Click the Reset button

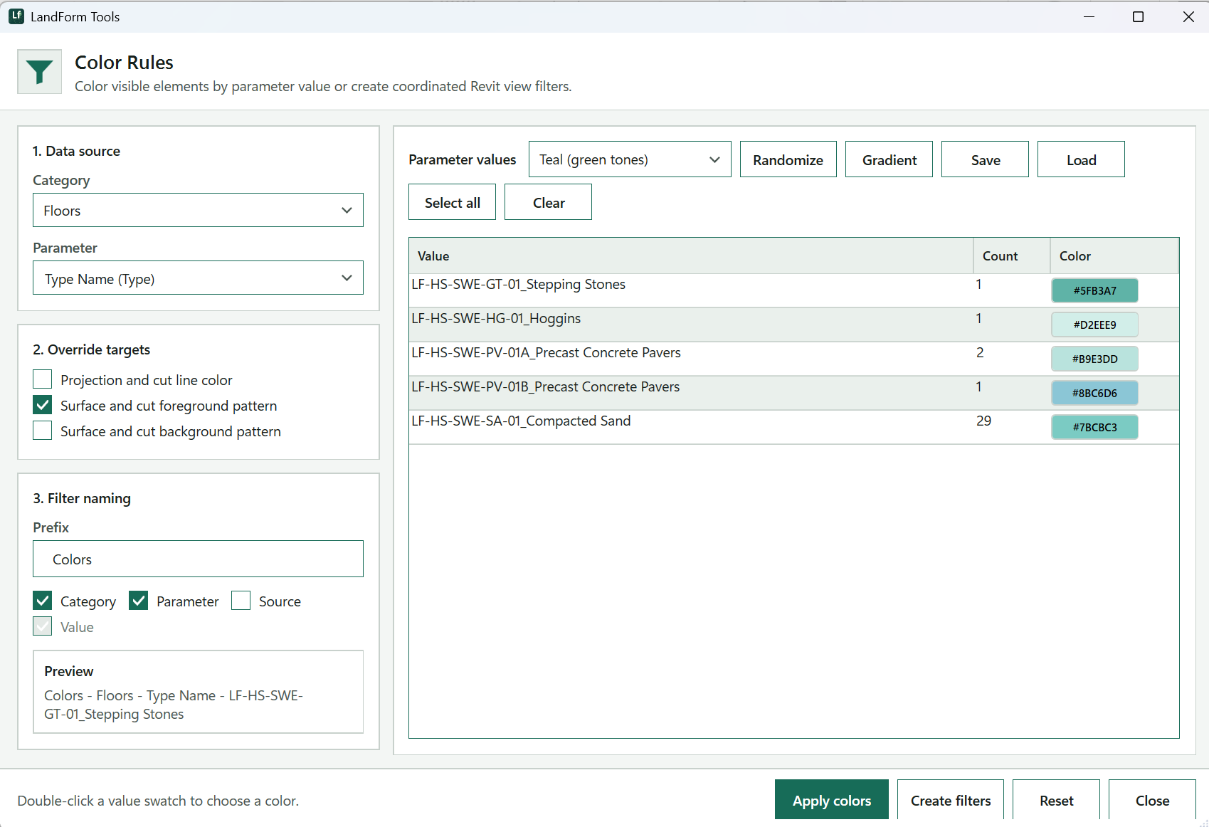tap(1056, 800)
